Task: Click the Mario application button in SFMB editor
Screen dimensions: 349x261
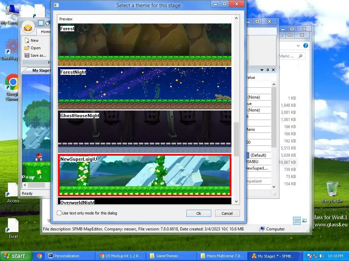Action: pos(28,28)
